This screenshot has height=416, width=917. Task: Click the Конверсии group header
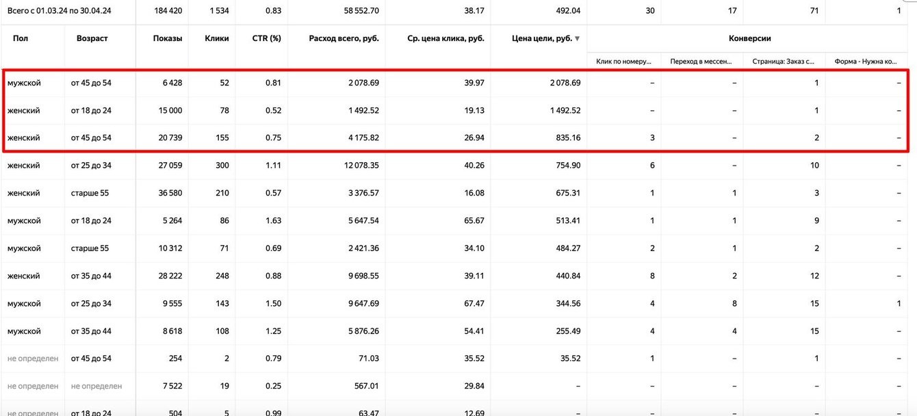pos(751,39)
